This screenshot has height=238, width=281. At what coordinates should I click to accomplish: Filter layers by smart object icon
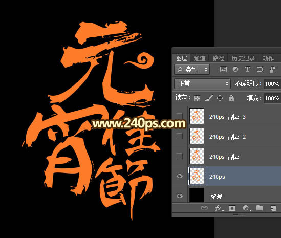pyautogui.click(x=273, y=70)
